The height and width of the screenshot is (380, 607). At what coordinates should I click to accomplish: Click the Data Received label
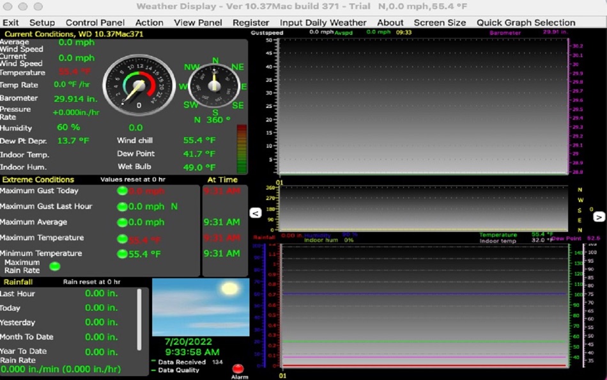pyautogui.click(x=182, y=362)
